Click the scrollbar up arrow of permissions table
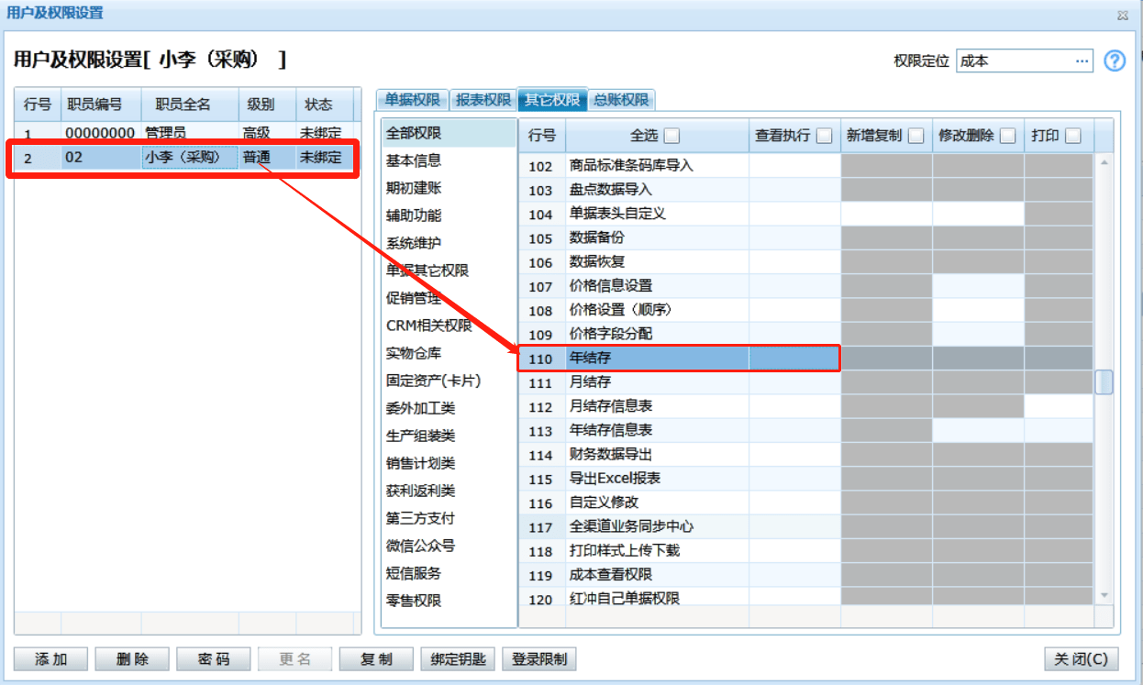1143x685 pixels. point(1104,162)
